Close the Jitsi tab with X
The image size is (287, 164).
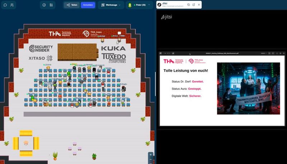pyautogui.click(x=199, y=5)
